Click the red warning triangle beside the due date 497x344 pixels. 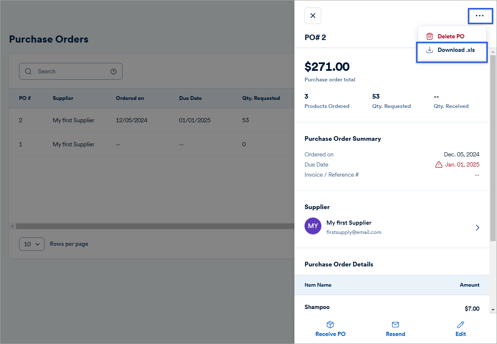[x=438, y=164]
